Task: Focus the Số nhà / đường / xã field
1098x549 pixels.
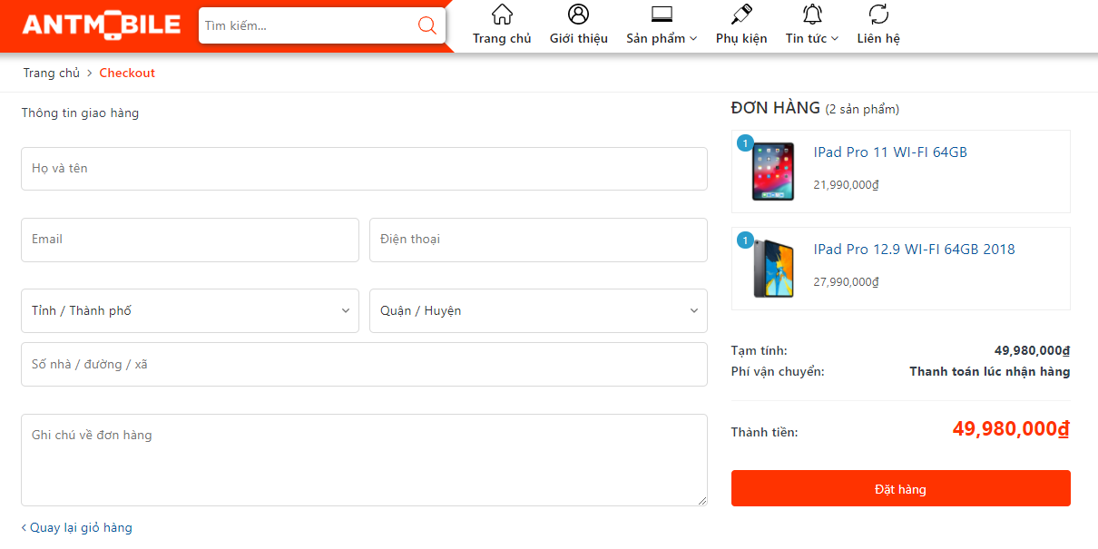Action: point(364,364)
